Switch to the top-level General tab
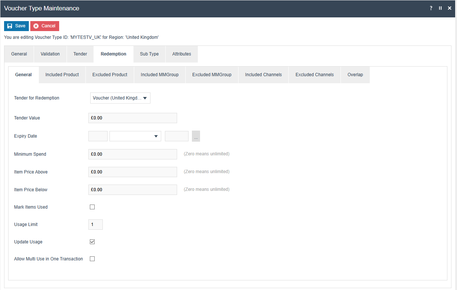The image size is (457, 290). [x=19, y=54]
